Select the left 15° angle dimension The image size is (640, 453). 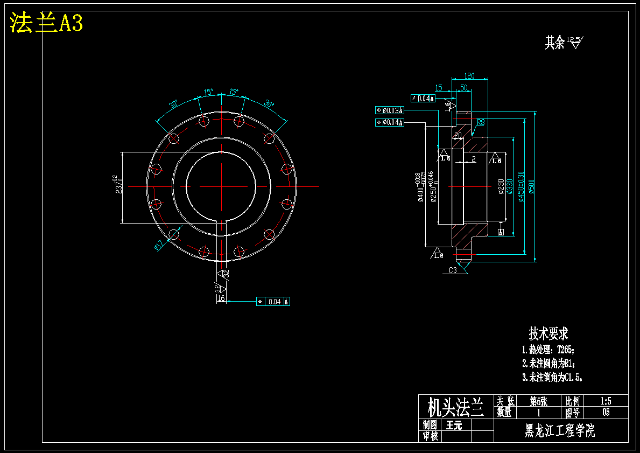[x=208, y=92]
